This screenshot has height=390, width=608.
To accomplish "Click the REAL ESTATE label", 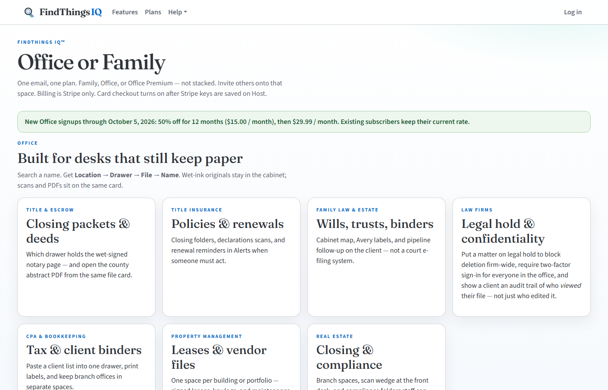I will 334,336.
